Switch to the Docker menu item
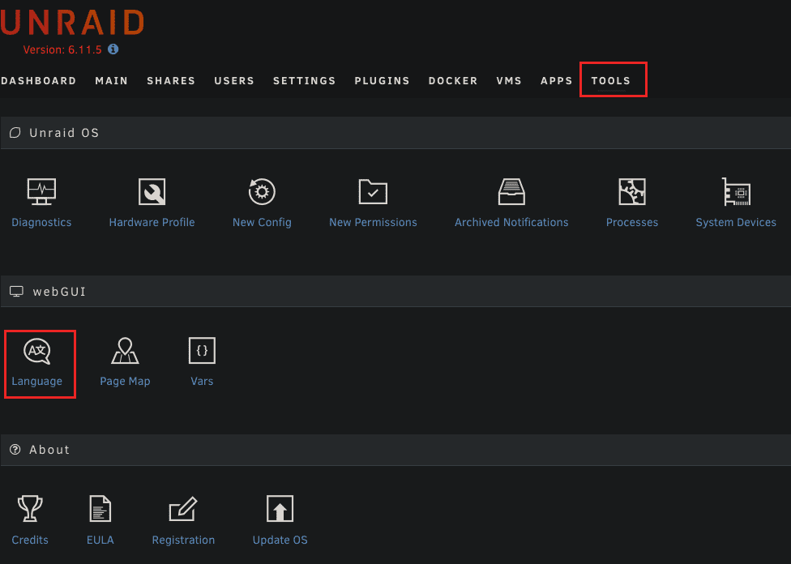Viewport: 791px width, 564px height. click(x=453, y=81)
